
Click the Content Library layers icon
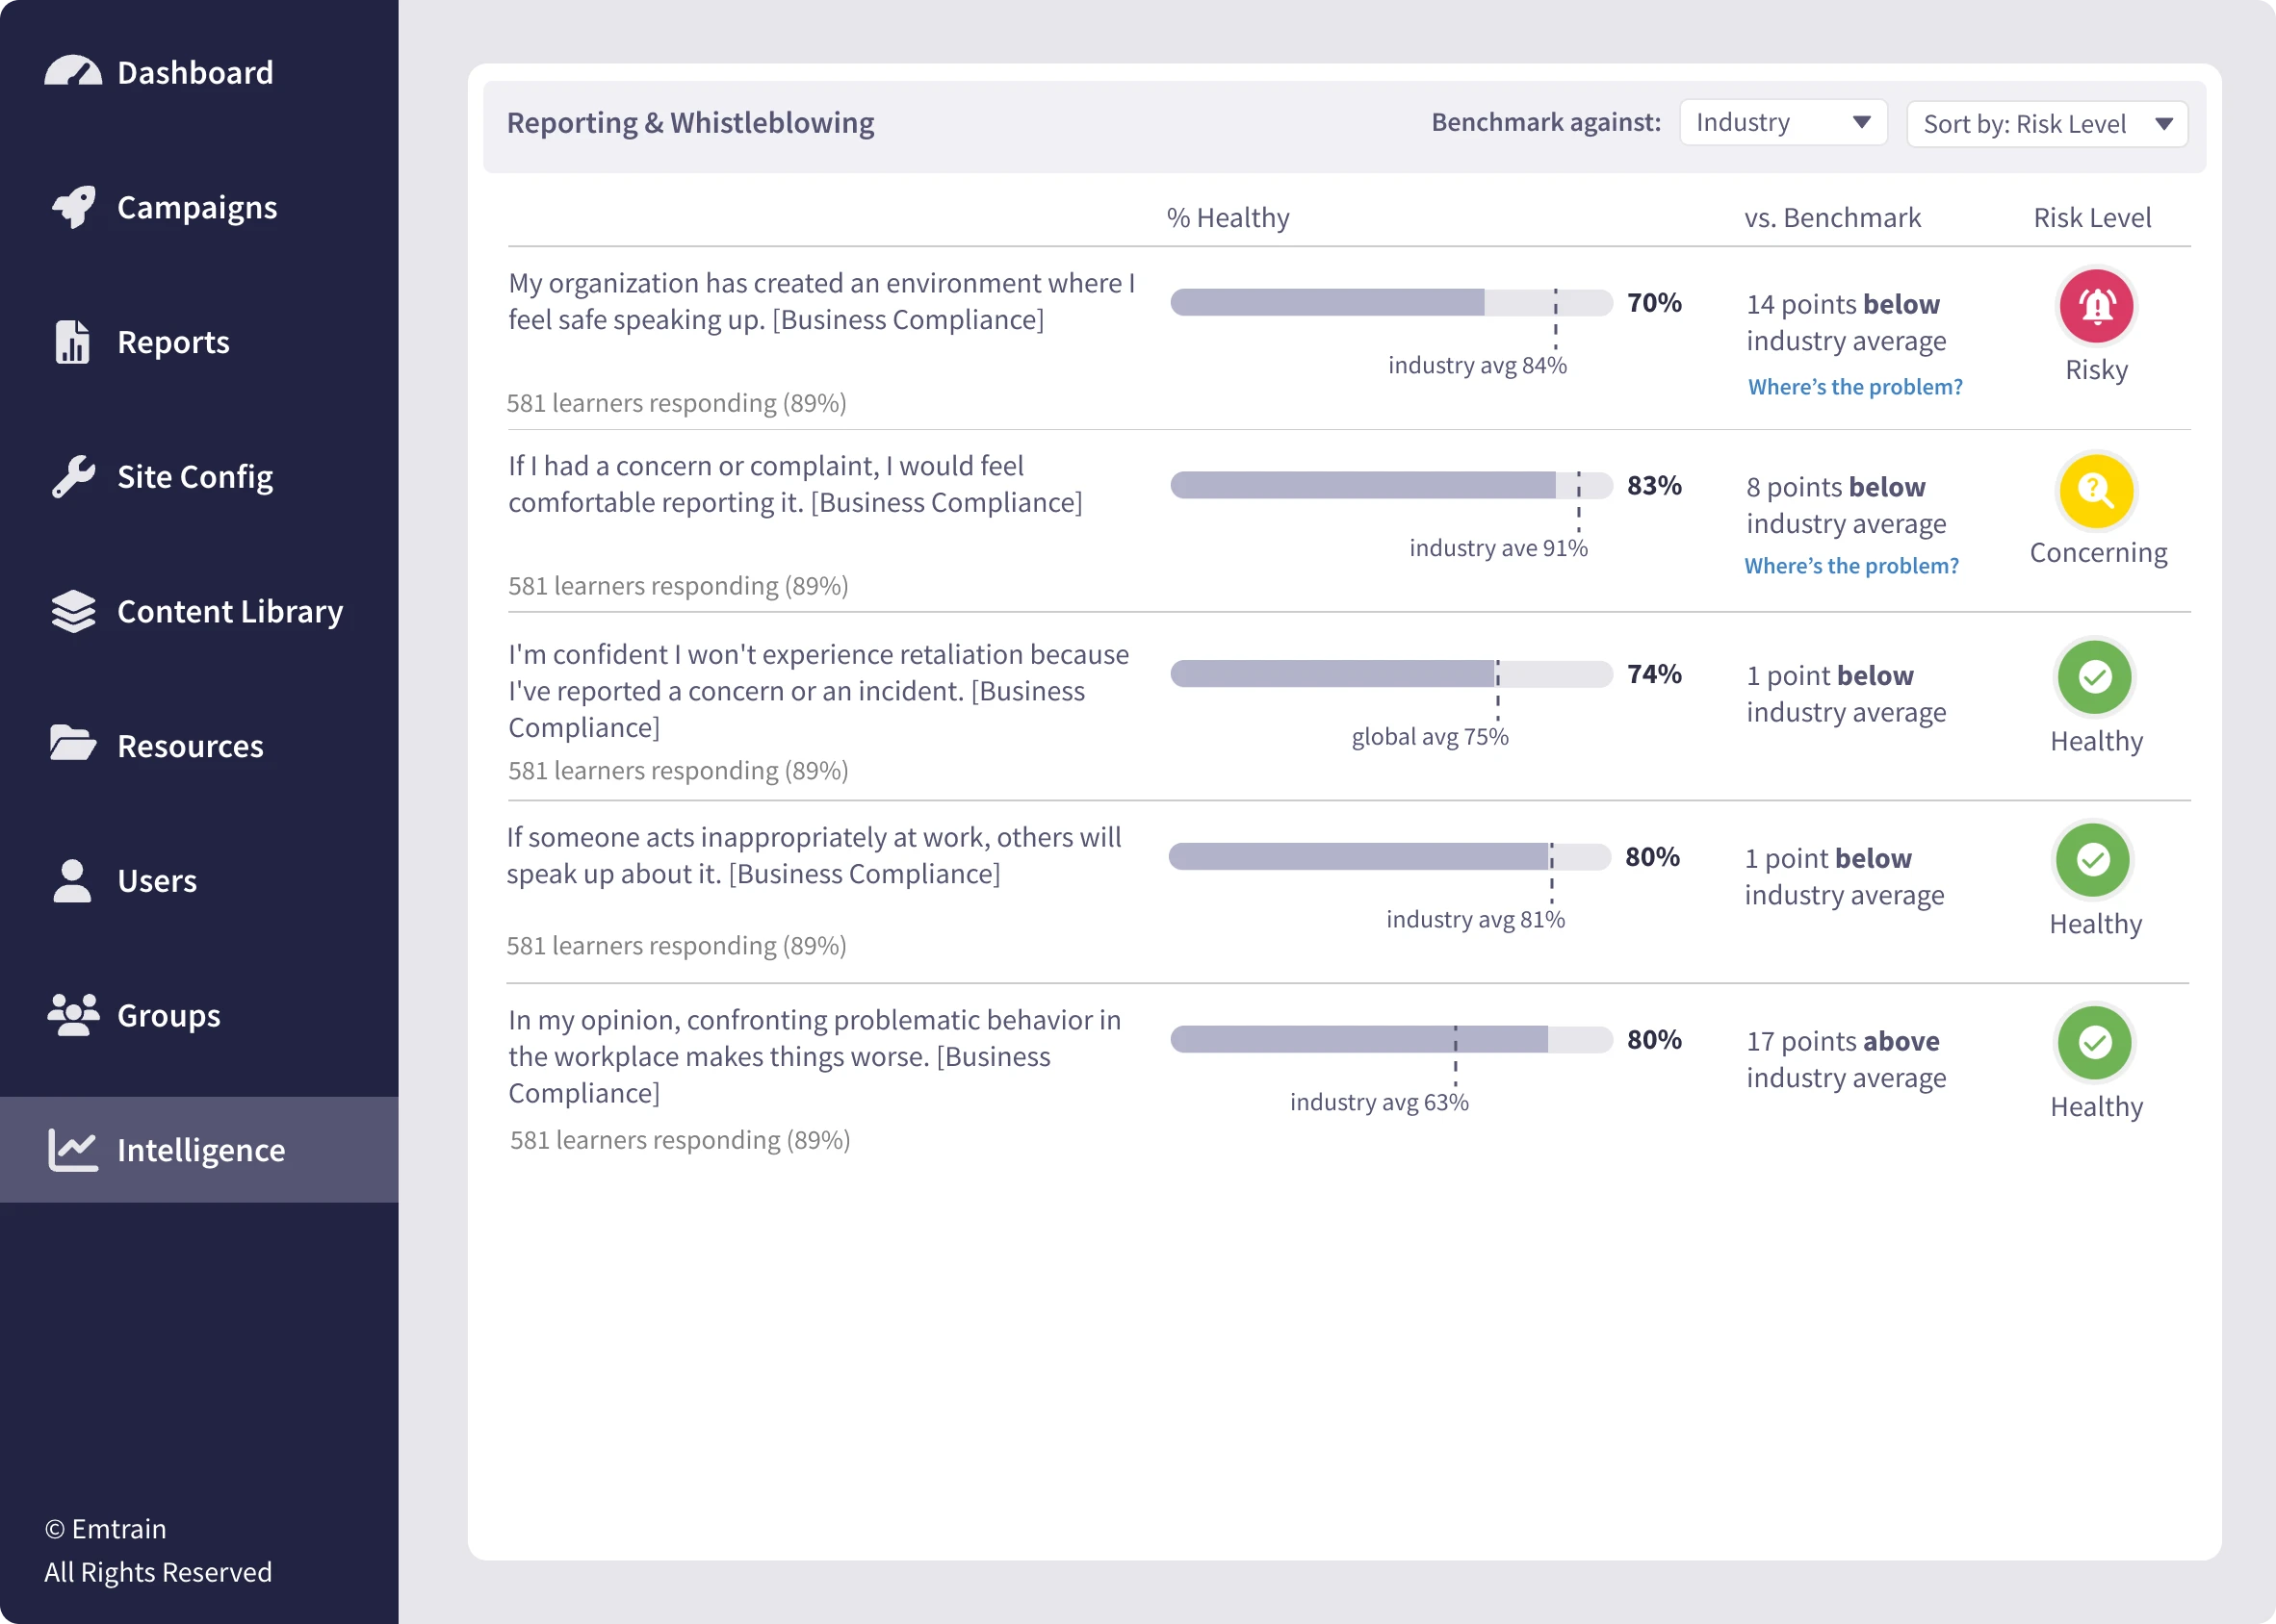[73, 611]
